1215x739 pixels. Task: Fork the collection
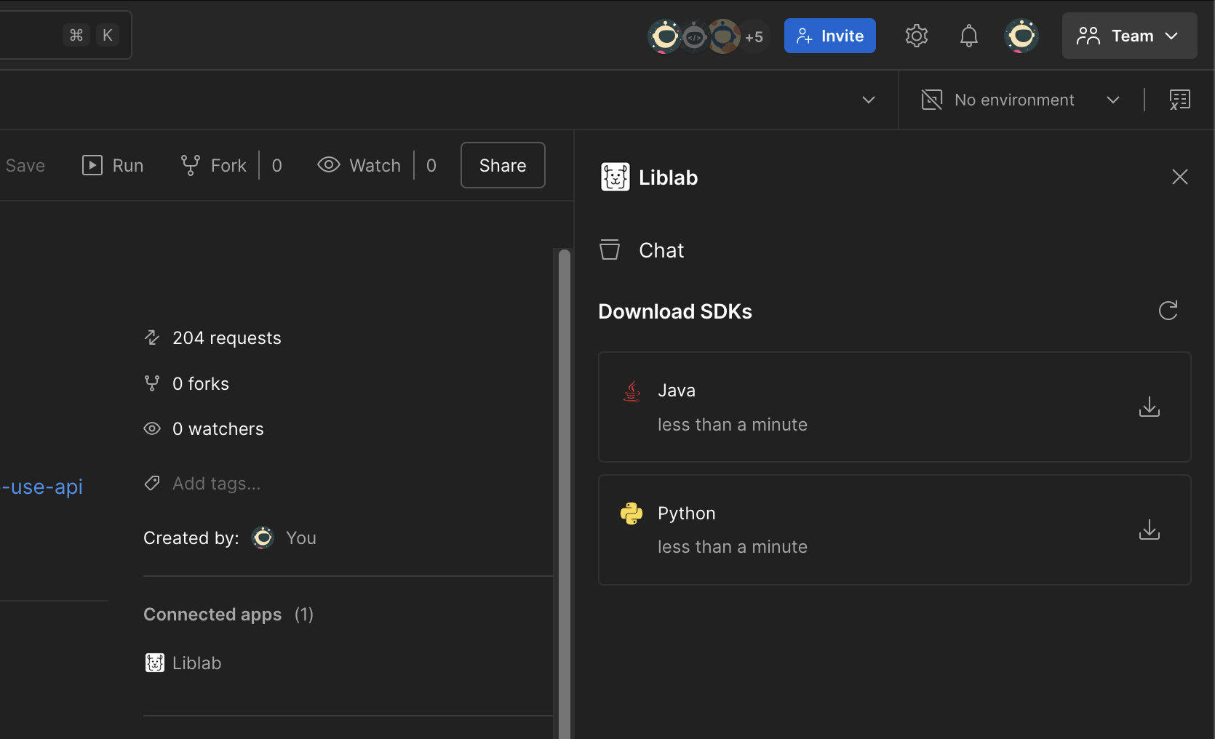tap(212, 165)
